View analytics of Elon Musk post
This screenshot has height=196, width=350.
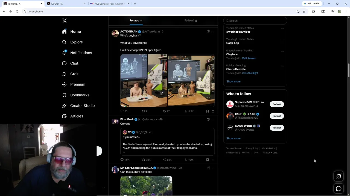[x=189, y=160]
